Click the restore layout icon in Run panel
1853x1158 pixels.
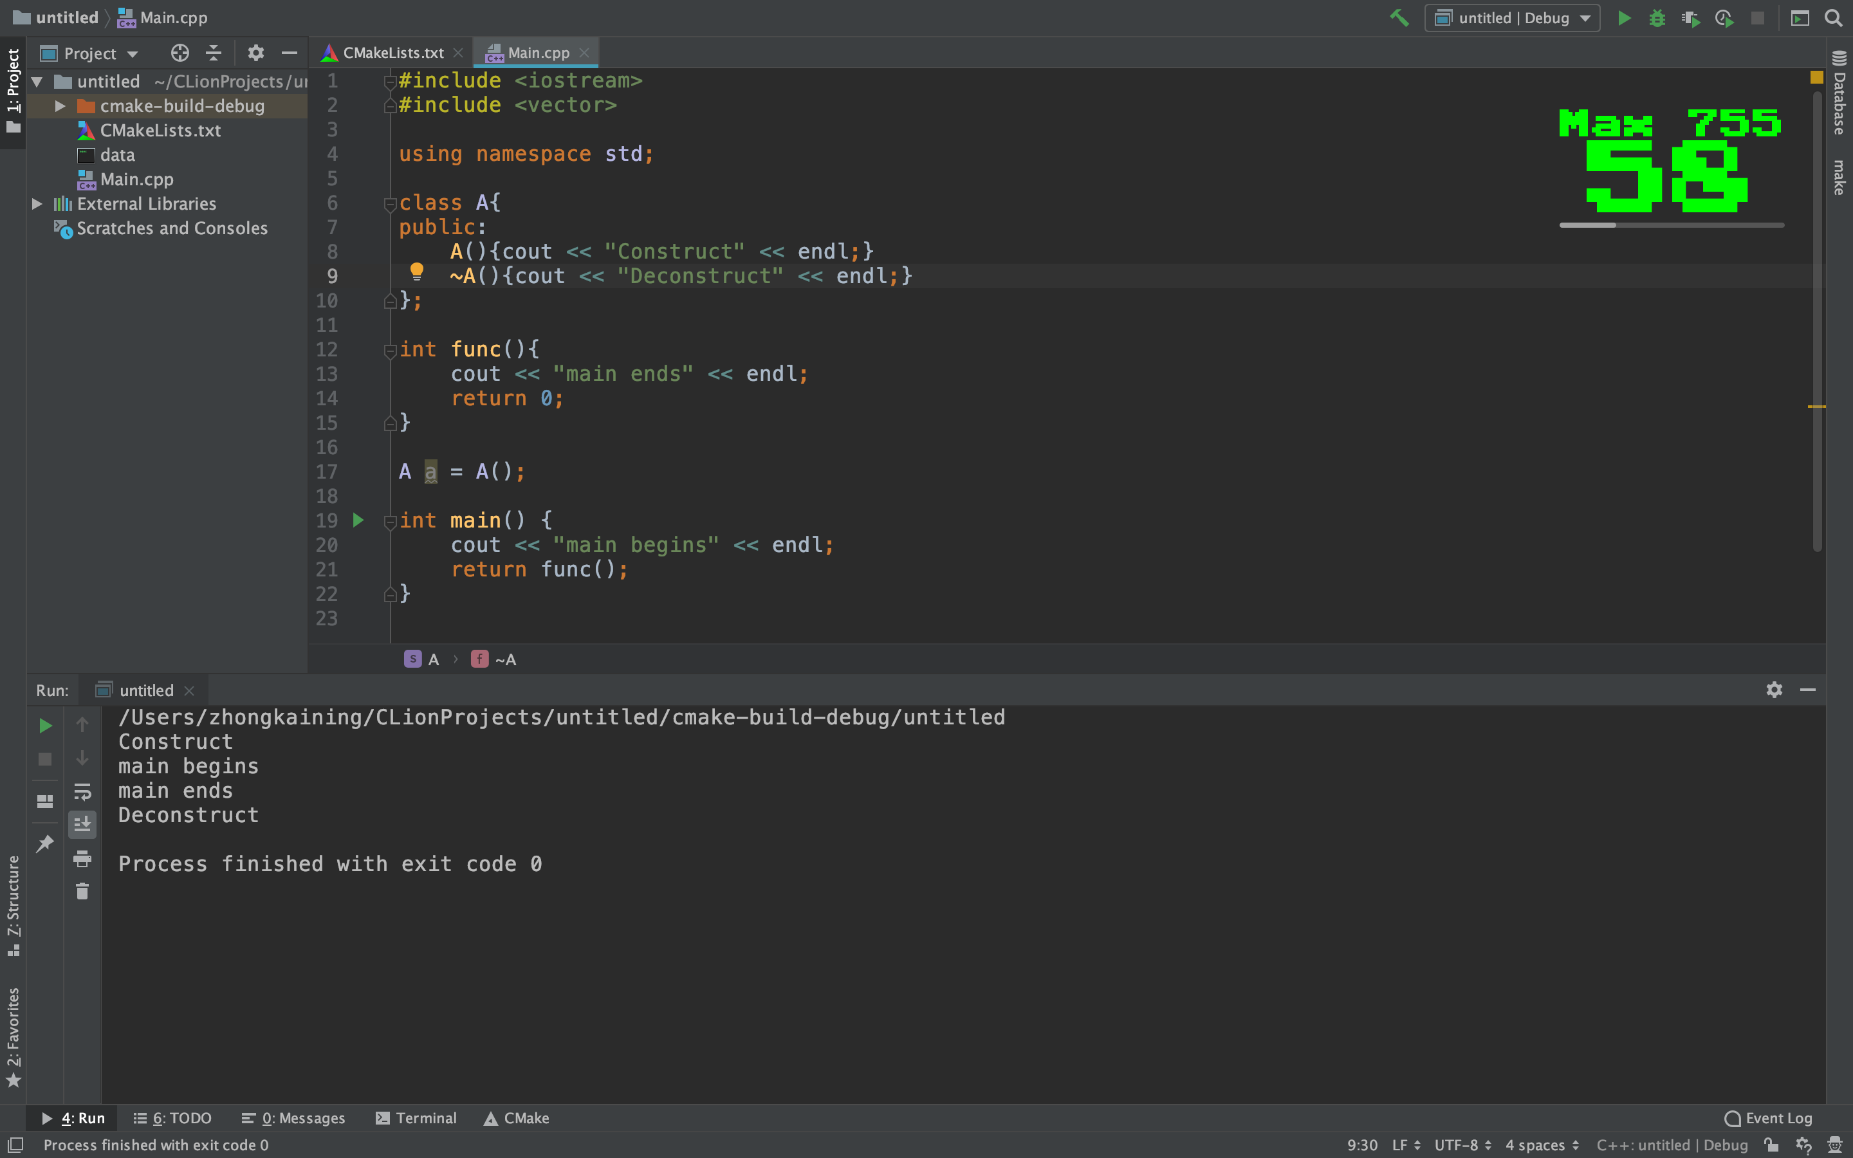[x=45, y=801]
